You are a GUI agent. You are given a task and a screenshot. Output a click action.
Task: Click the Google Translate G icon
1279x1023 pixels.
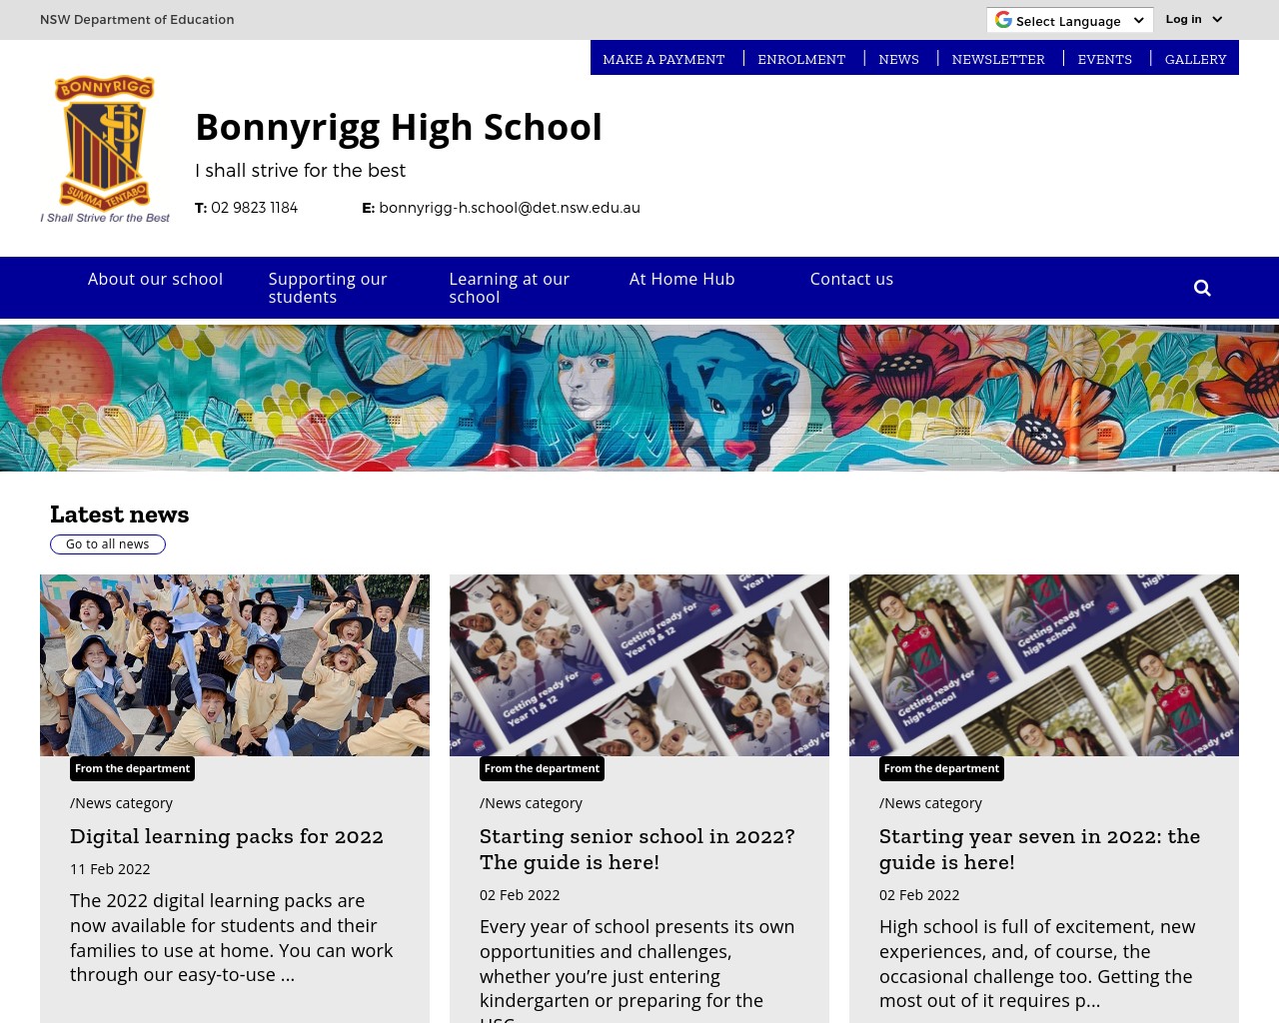tap(1002, 19)
